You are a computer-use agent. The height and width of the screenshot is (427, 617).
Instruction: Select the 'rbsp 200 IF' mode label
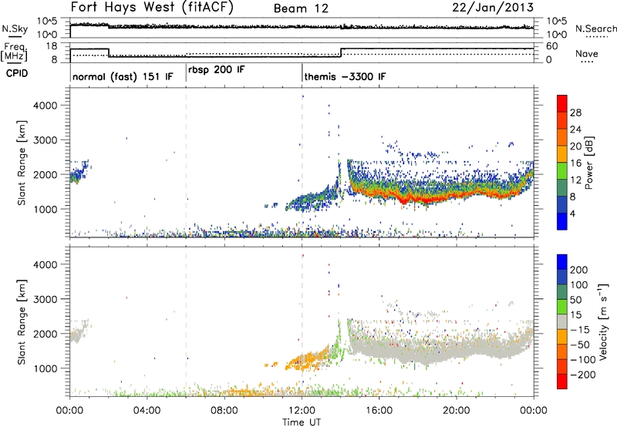(217, 70)
